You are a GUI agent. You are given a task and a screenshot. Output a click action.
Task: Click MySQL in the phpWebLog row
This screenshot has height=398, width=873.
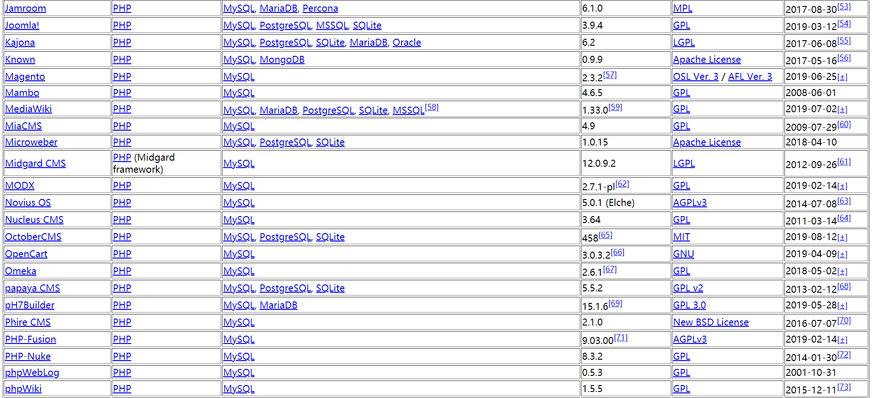pyautogui.click(x=239, y=373)
